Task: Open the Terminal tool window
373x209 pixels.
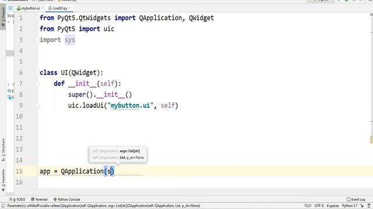Action: click(x=39, y=200)
